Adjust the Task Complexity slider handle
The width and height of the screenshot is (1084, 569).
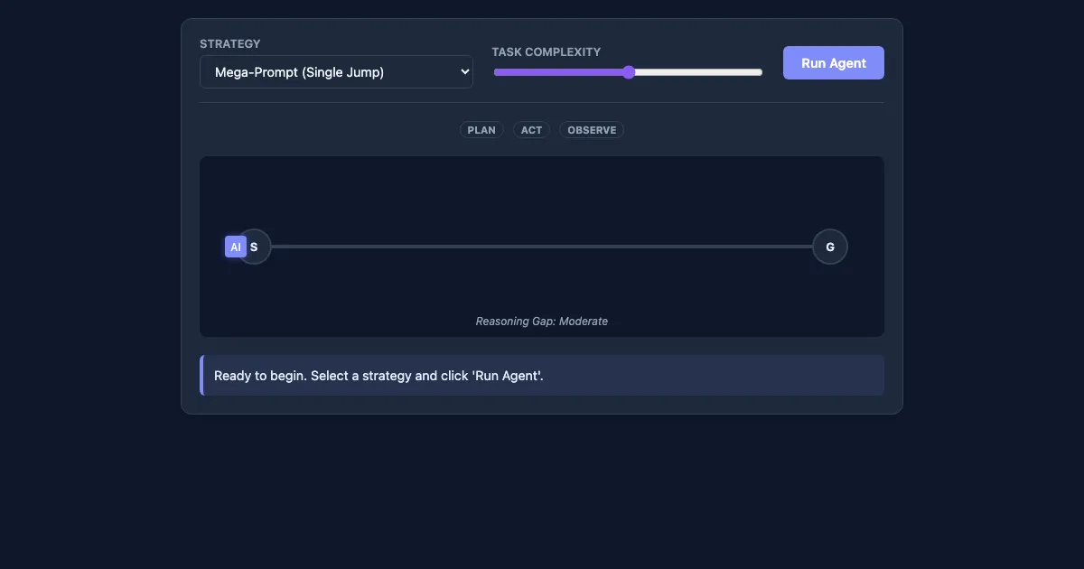point(629,72)
